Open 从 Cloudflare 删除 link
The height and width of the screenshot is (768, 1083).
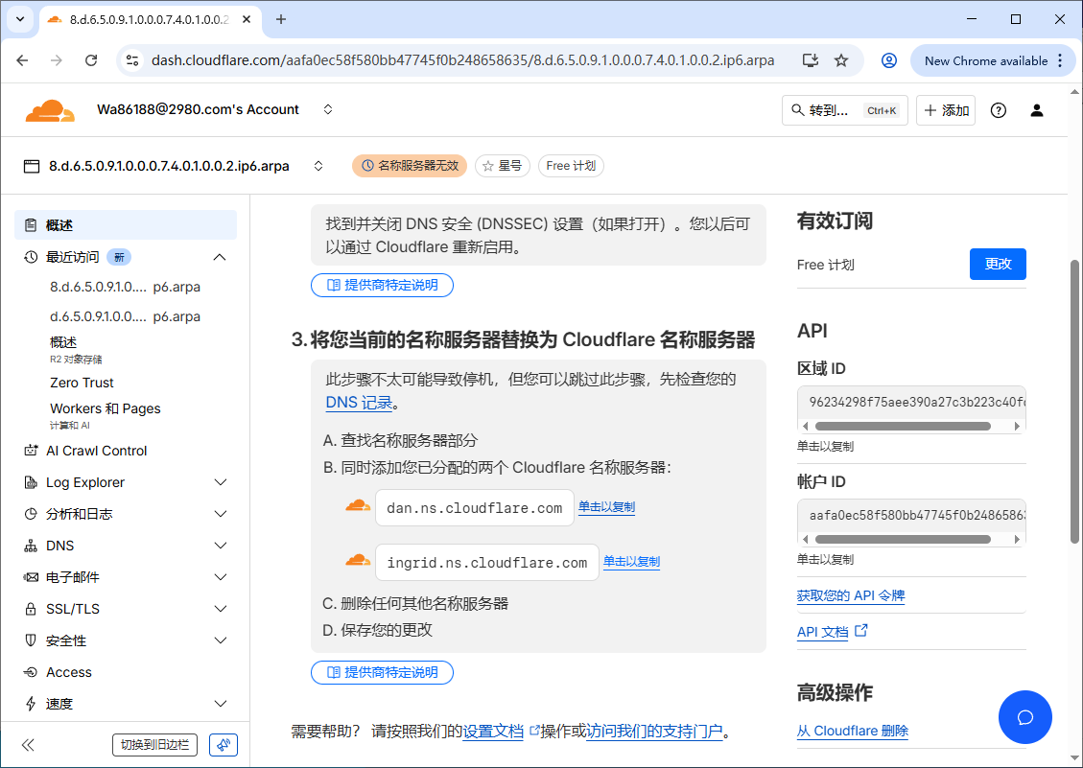(852, 731)
